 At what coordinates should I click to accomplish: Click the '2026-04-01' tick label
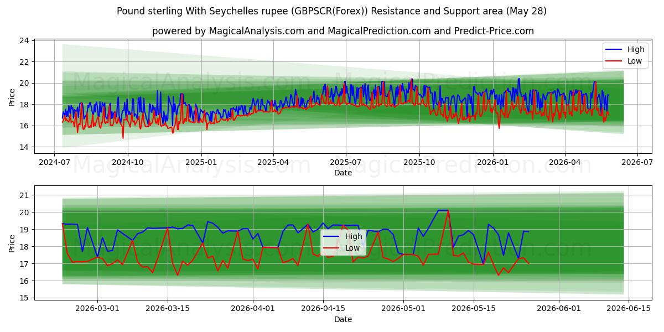point(253,309)
